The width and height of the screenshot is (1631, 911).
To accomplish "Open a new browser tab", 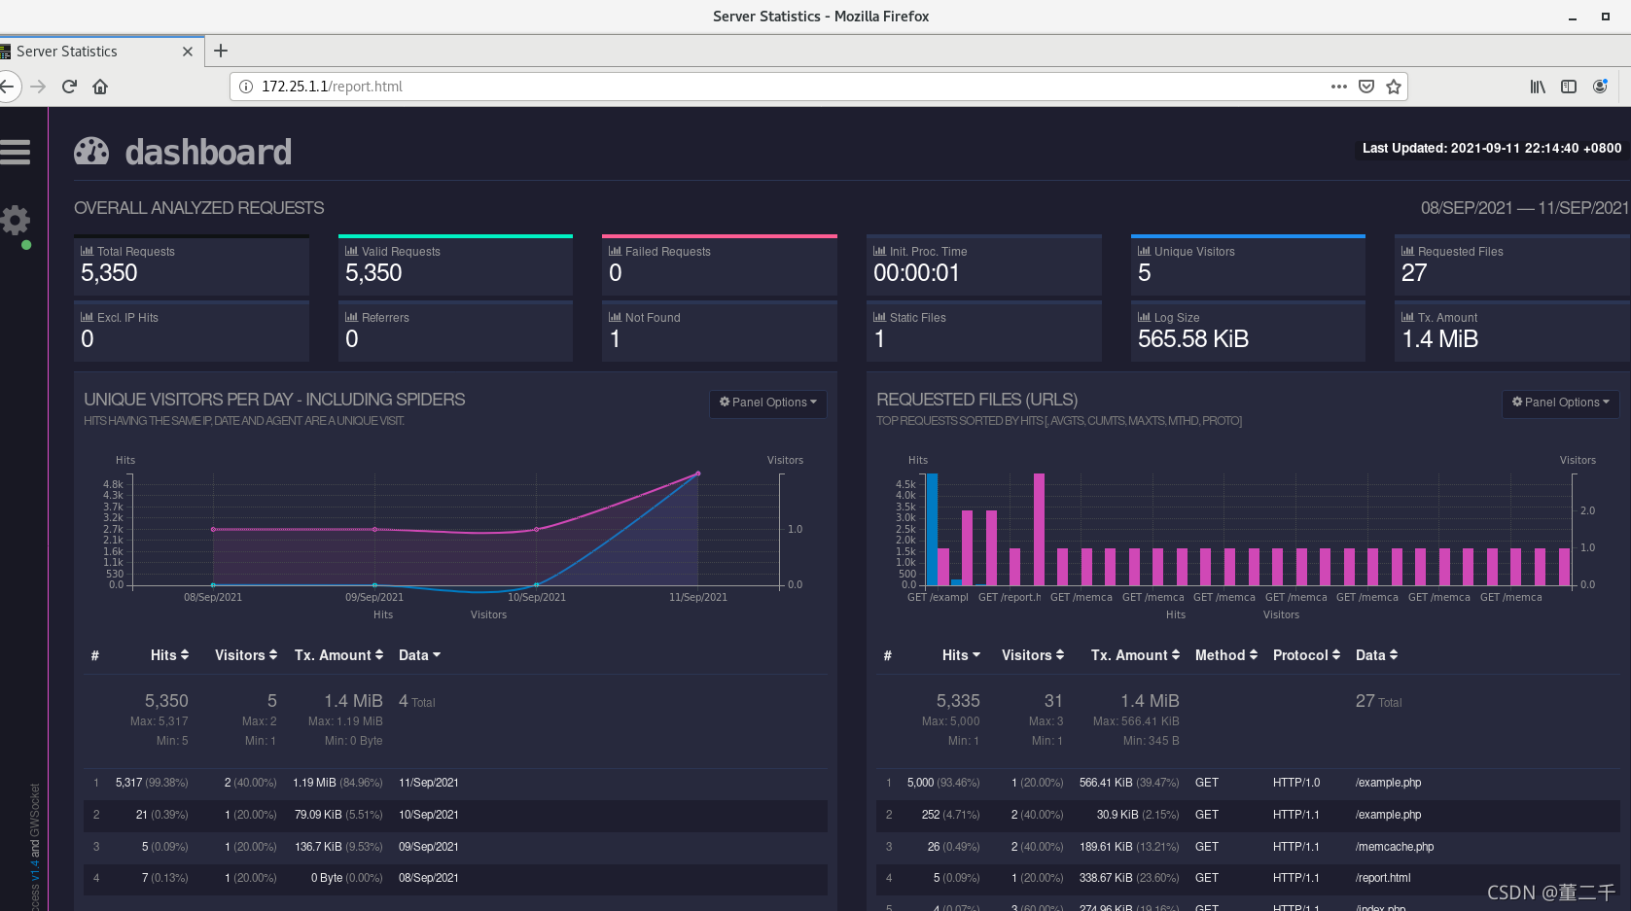I will [x=221, y=51].
